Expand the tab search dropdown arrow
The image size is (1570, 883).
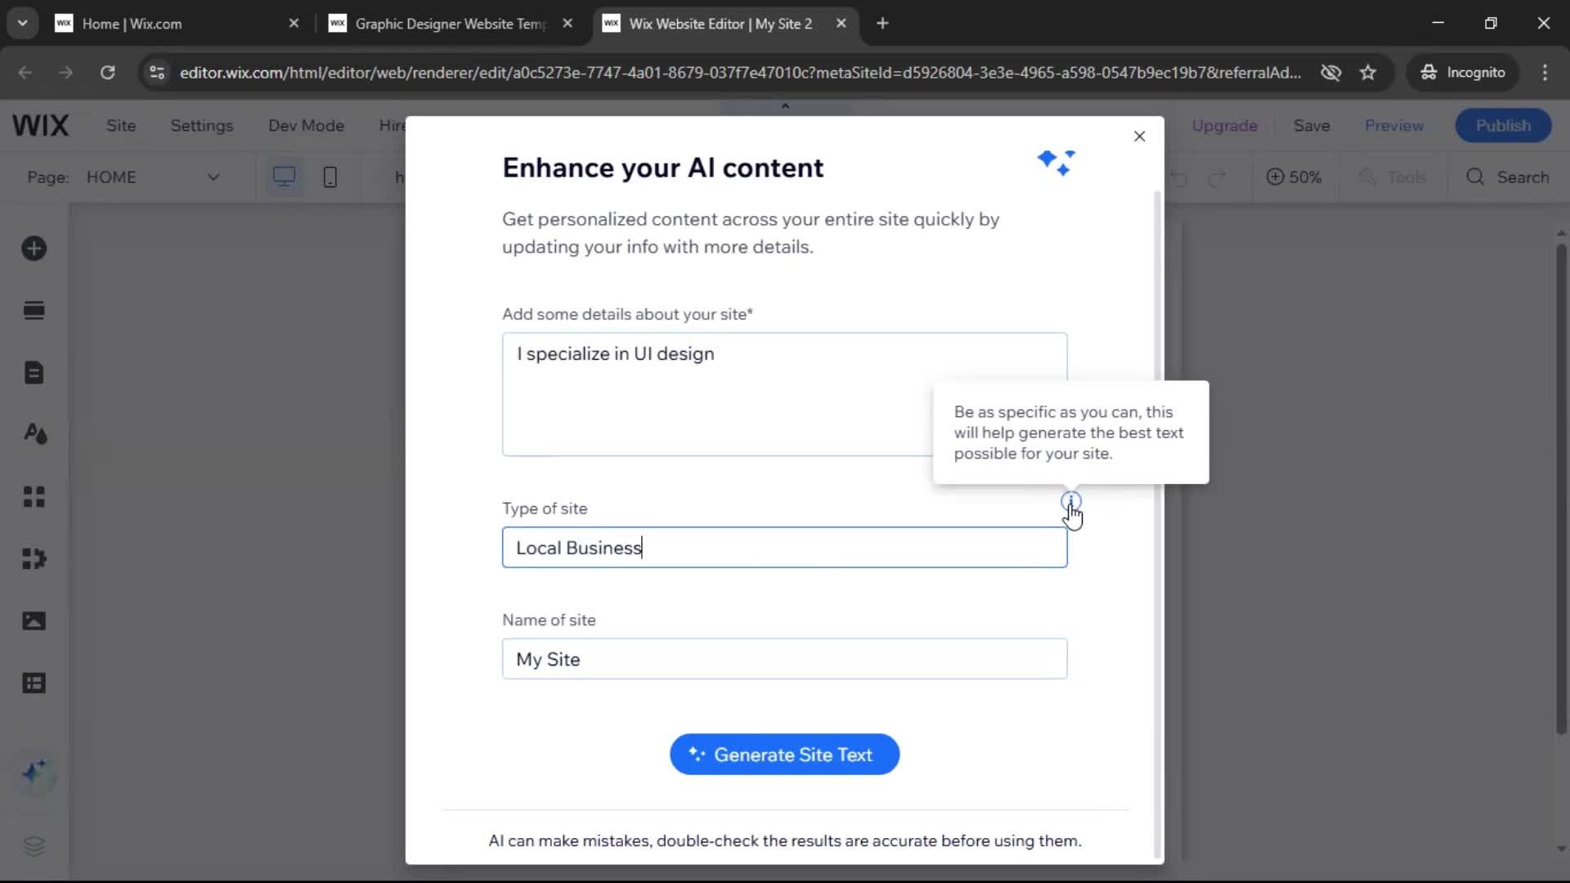(x=22, y=24)
